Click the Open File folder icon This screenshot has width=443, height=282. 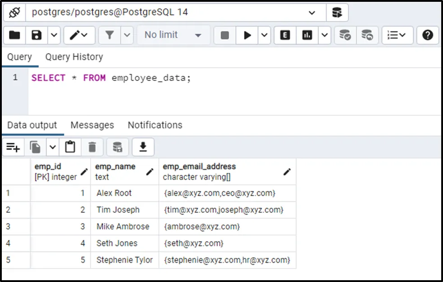tap(15, 35)
